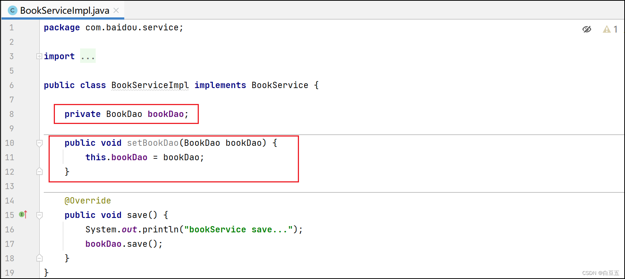Click the implements-method gutter icon at line 15
This screenshot has height=279, width=625.
tap(23, 215)
